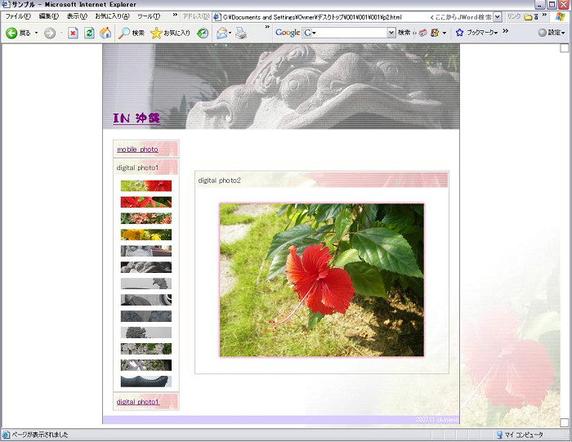Viewport: 572px width, 442px height.
Task: Click the History icon
Action: coord(203,33)
